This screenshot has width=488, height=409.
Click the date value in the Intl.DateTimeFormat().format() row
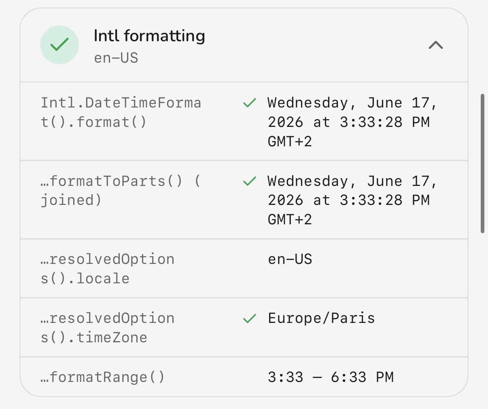[352, 122]
